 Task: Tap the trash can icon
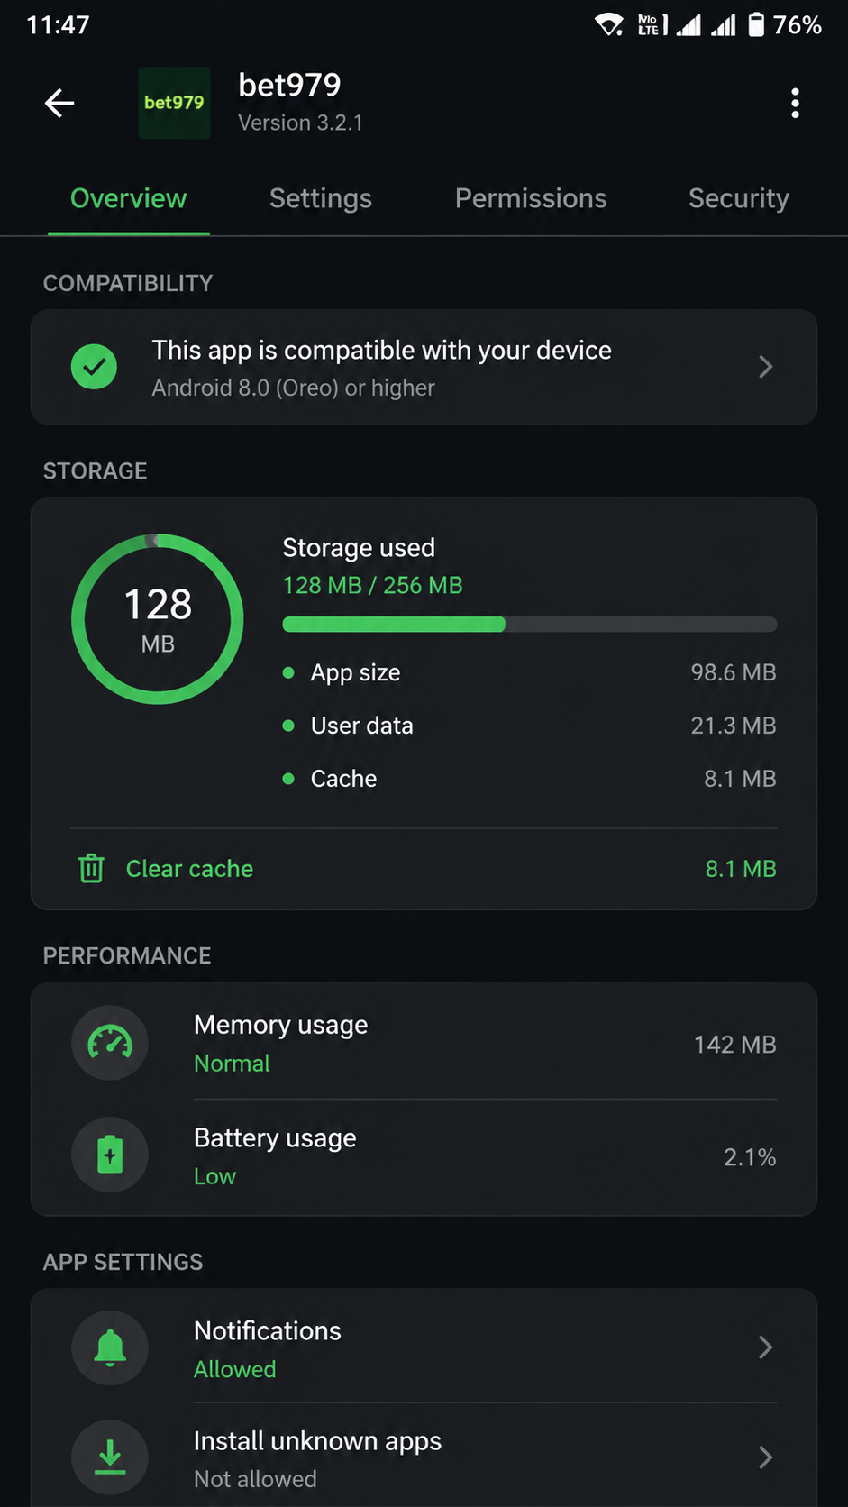pos(91,869)
